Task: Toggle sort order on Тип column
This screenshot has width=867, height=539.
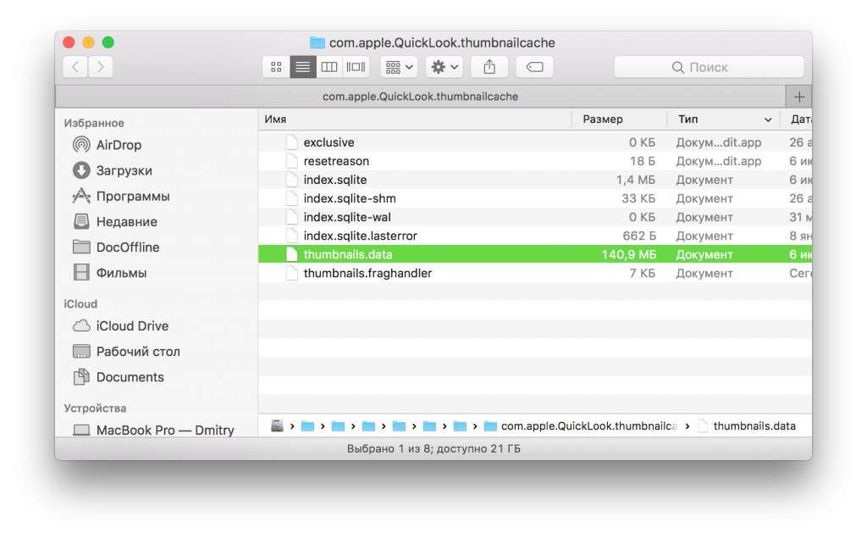Action: pyautogui.click(x=724, y=119)
